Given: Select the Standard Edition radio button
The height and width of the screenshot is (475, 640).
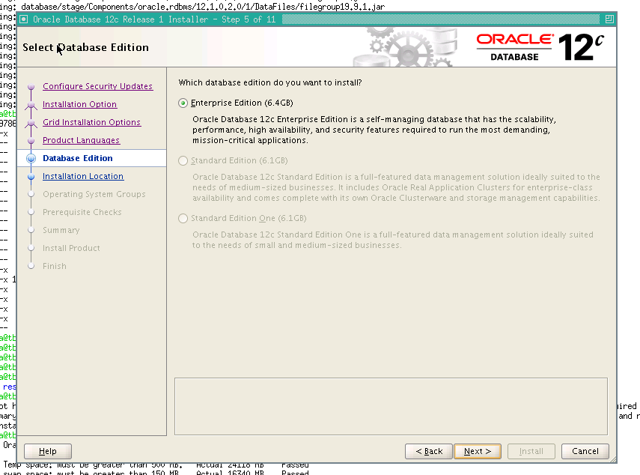Looking at the screenshot, I should tap(182, 160).
